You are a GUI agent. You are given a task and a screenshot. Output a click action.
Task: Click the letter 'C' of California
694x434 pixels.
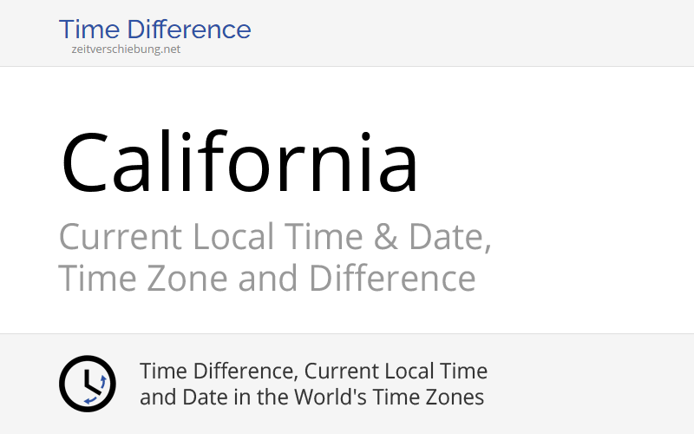[88, 163]
